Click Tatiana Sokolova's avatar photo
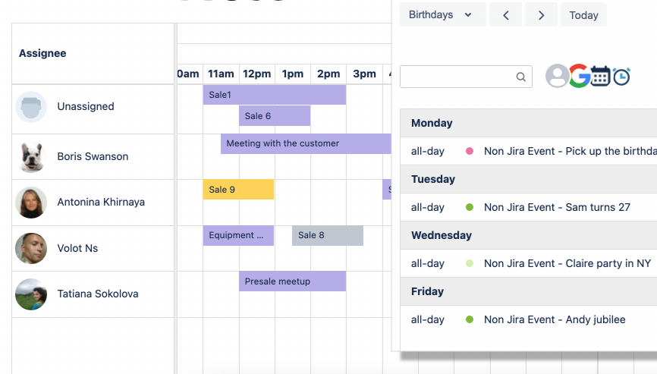This screenshot has height=374, width=657. [31, 294]
